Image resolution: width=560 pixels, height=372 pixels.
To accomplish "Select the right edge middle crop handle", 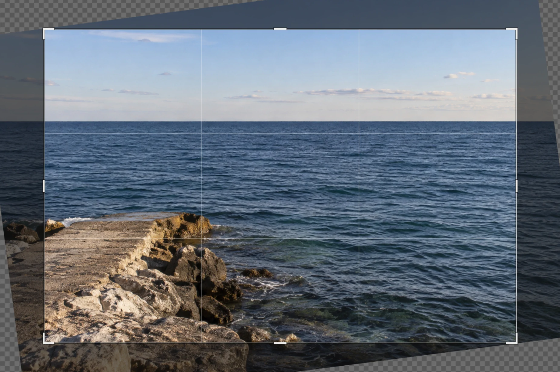I will 516,186.
